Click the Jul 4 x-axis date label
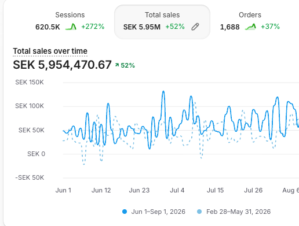 [177, 190]
